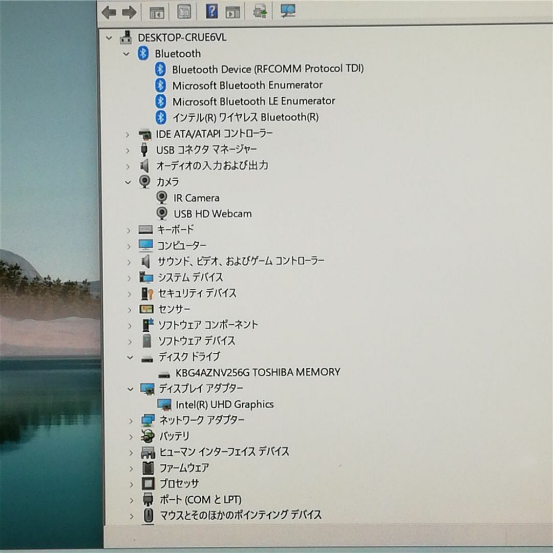Select Microsoft Bluetooth Enumerator
The height and width of the screenshot is (553, 553).
247,85
